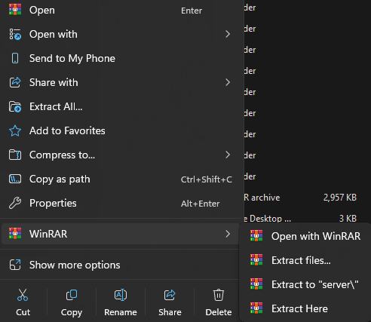Click the WinRAR books icon in the WinRAR row
Viewport: 371px width, 322px height.
[x=15, y=233]
